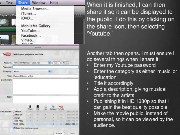The height and width of the screenshot is (135, 180).
Task: Click 'Publish your project to YouTube' heading
Action: point(28,54)
